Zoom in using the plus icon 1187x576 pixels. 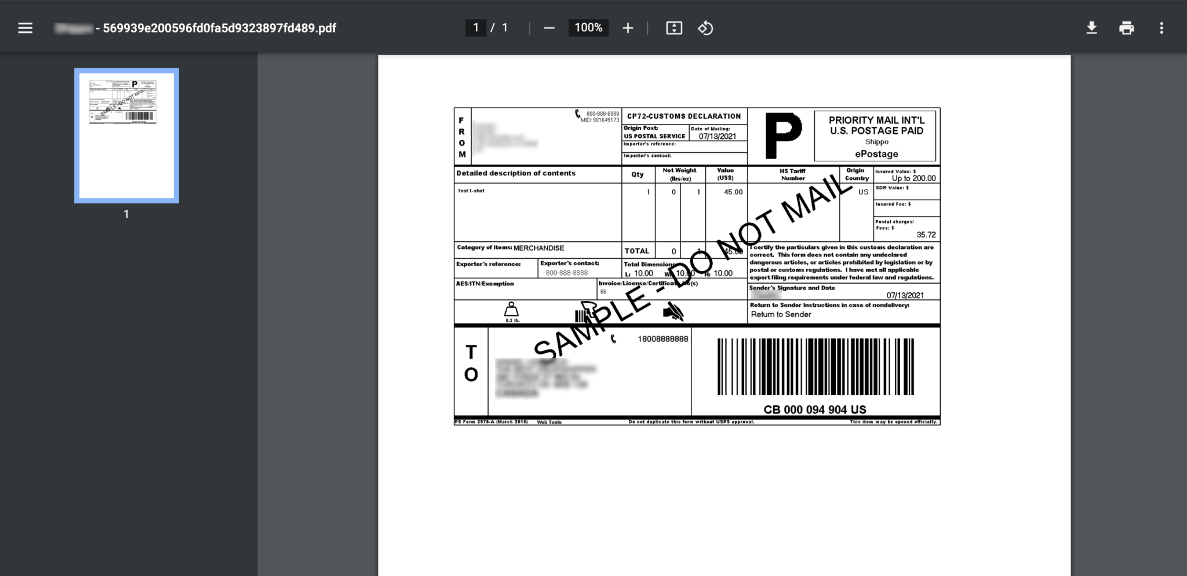[x=628, y=27]
